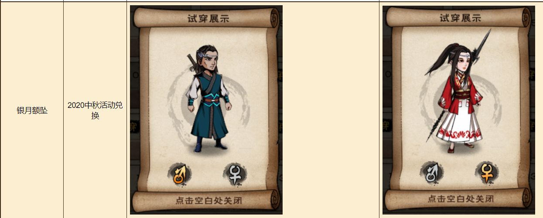
Task: Click the red belt on the male character's robe
Action: point(212,101)
